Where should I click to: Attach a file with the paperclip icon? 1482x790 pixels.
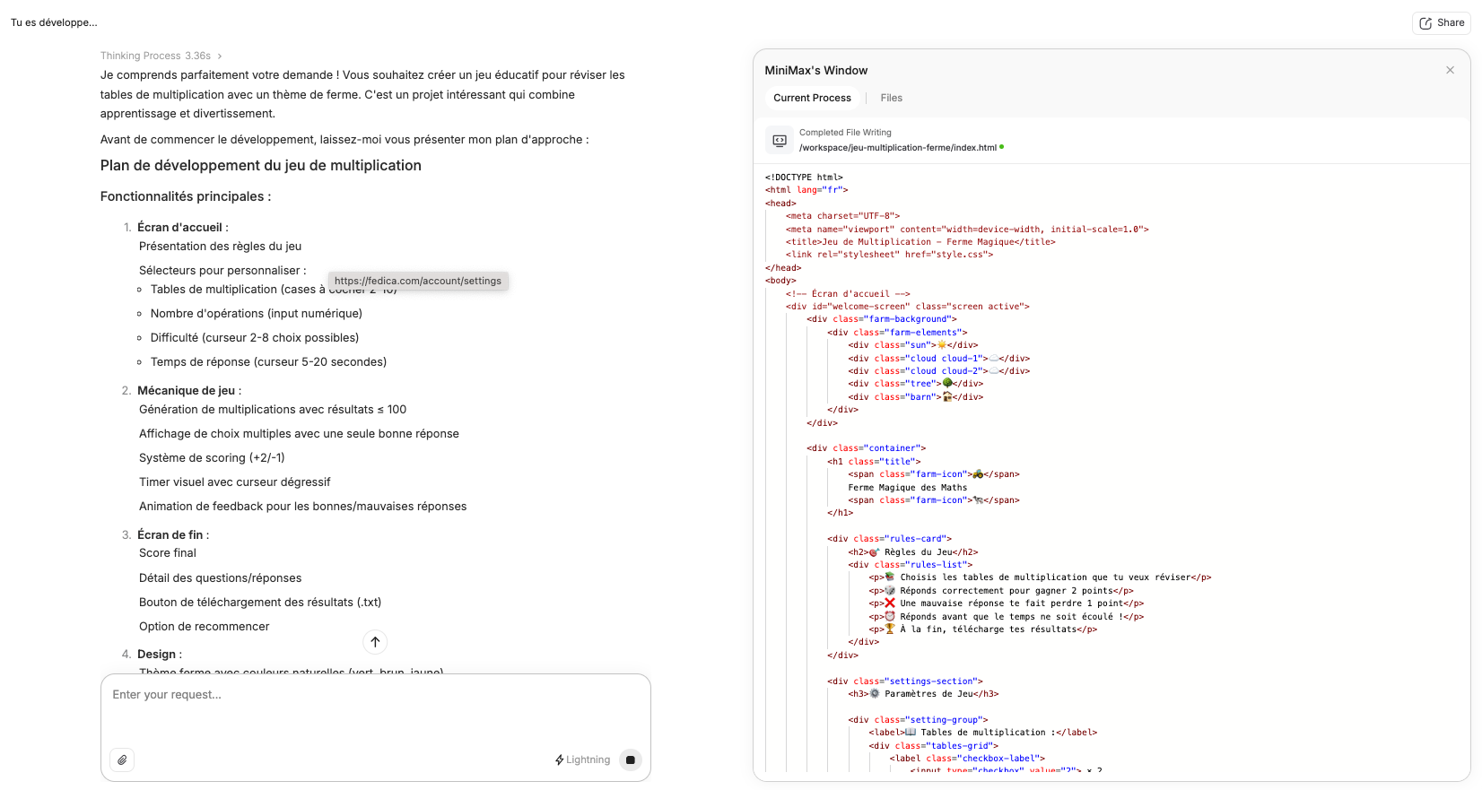pos(122,760)
